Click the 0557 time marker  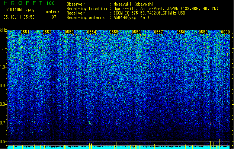click(158, 32)
